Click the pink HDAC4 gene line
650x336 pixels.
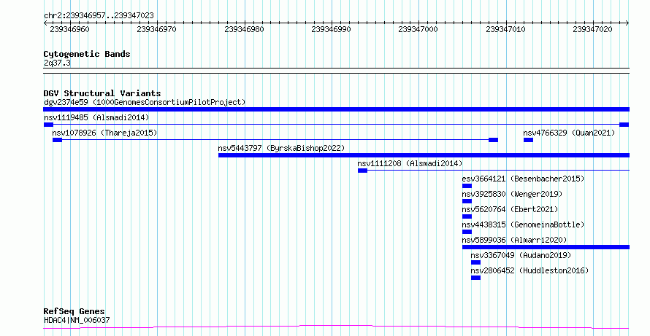pos(337,327)
